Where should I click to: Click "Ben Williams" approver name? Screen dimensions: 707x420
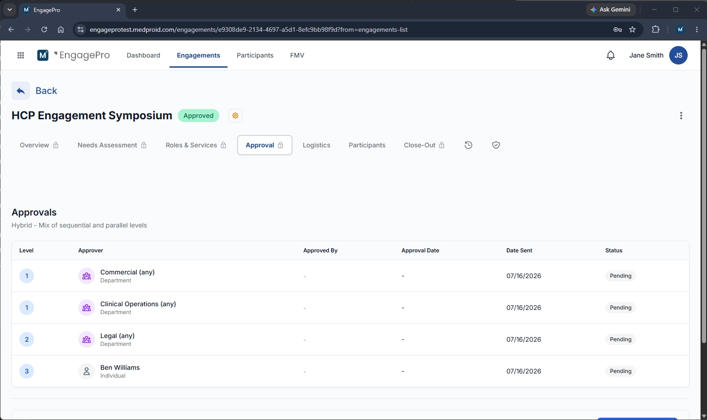120,367
